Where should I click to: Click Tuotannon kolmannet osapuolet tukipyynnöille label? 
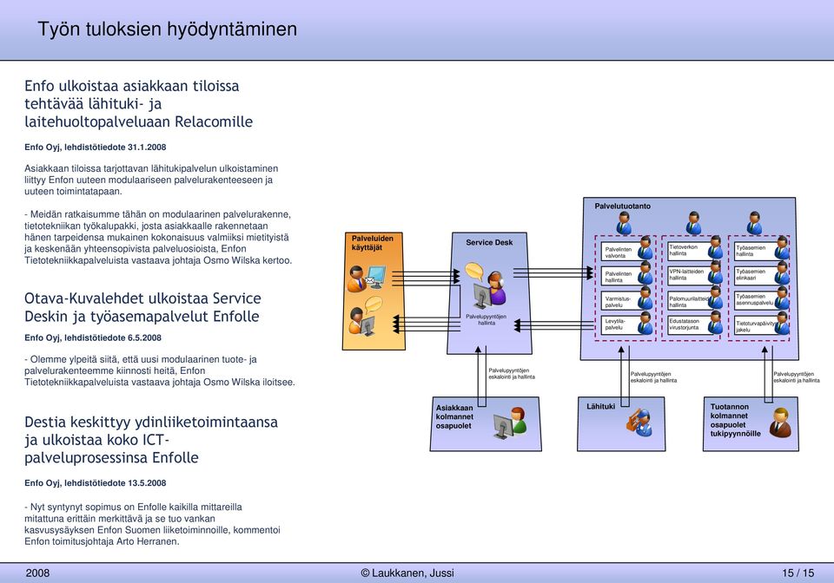tap(735, 420)
